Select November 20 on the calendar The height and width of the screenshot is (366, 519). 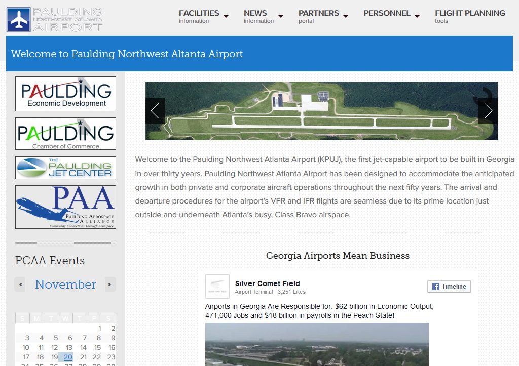(x=68, y=357)
